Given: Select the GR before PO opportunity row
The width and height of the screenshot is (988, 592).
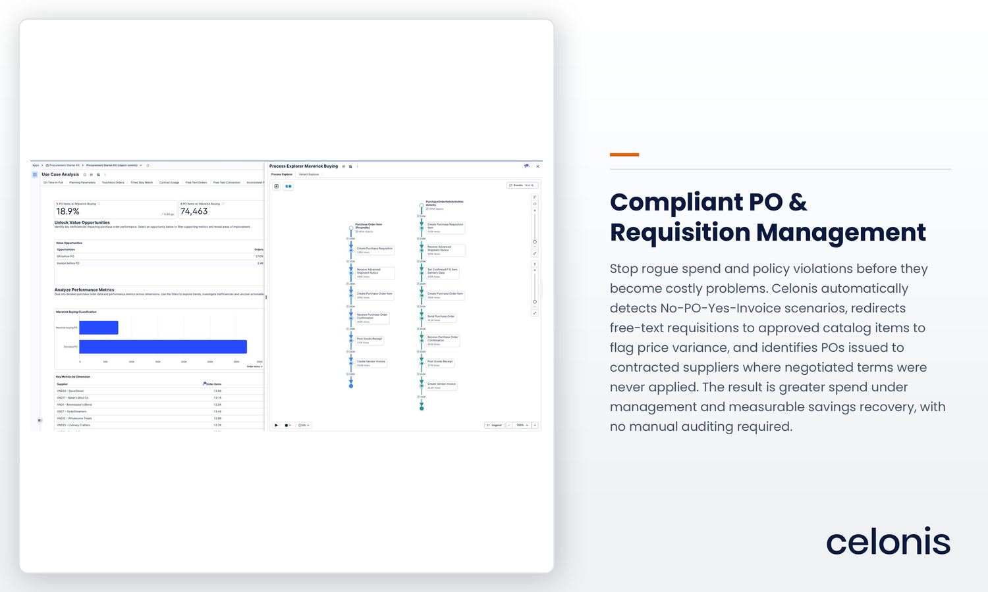Looking at the screenshot, I should pyautogui.click(x=159, y=257).
